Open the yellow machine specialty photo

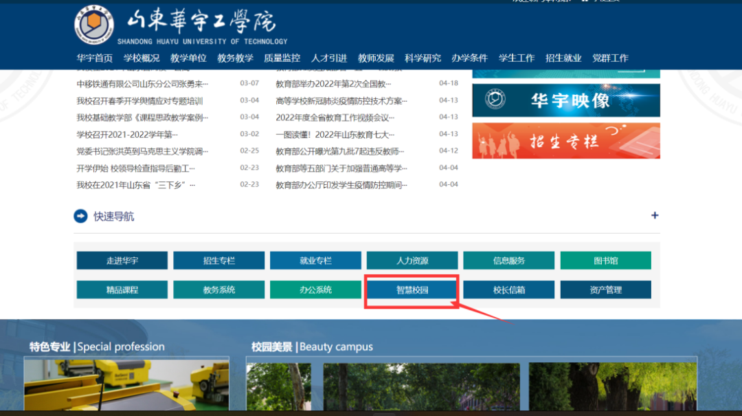point(126,384)
